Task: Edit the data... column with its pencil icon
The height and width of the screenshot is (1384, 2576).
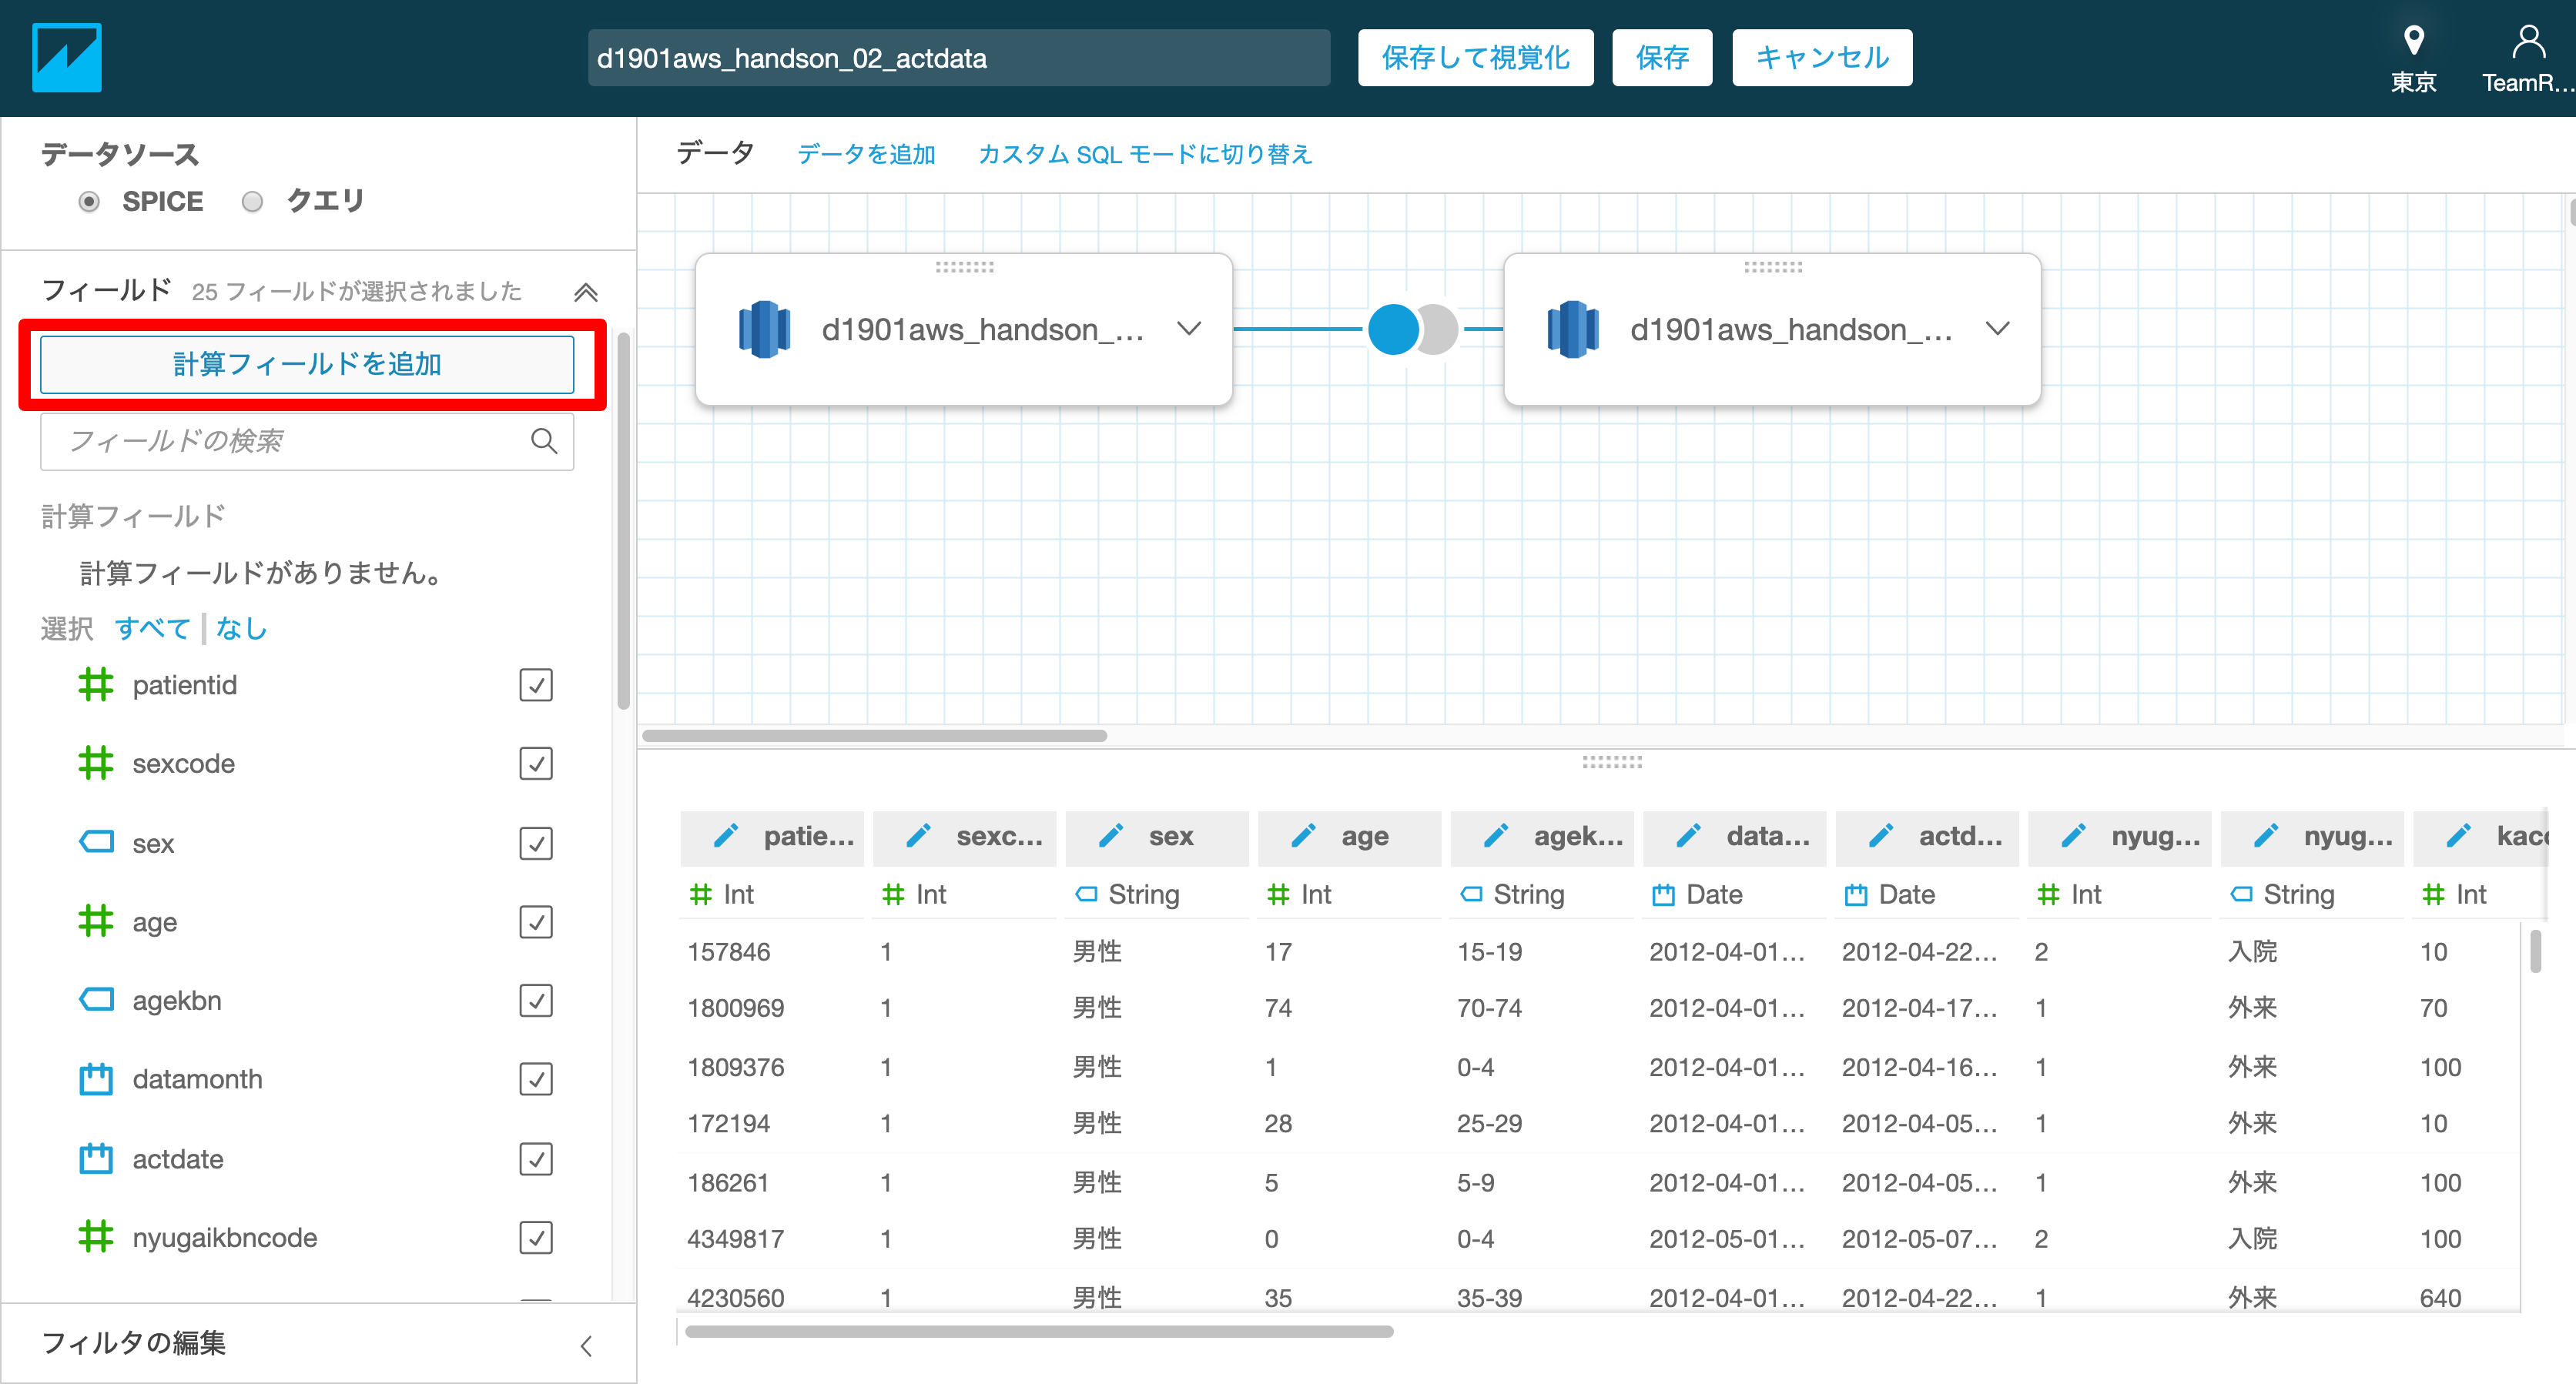Action: pyautogui.click(x=1689, y=835)
